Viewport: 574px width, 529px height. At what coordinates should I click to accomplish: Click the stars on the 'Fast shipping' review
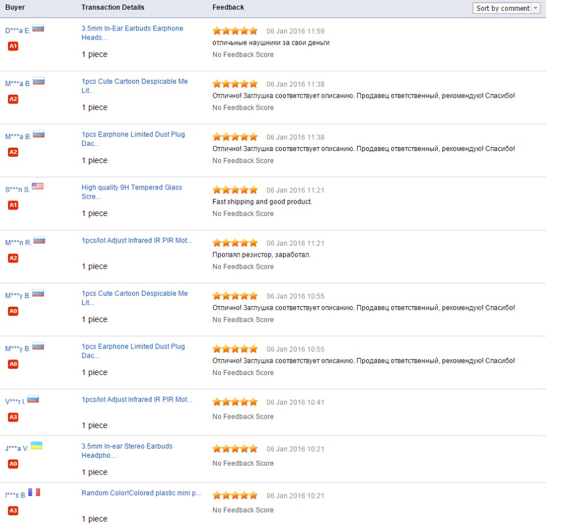tap(235, 190)
